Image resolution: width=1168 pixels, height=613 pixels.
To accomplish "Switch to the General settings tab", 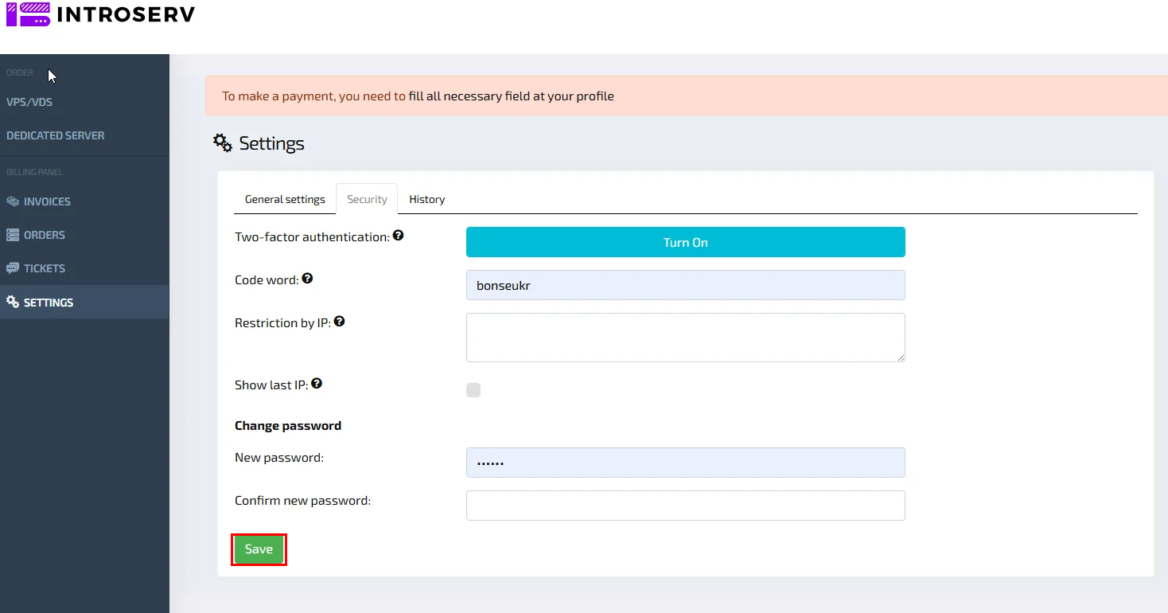I will (x=285, y=199).
